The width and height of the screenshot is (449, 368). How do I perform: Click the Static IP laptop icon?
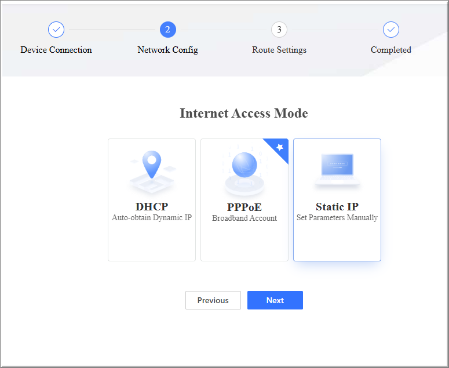click(337, 170)
